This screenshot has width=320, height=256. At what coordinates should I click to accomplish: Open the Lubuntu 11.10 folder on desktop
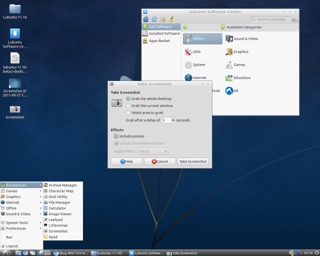point(15,11)
